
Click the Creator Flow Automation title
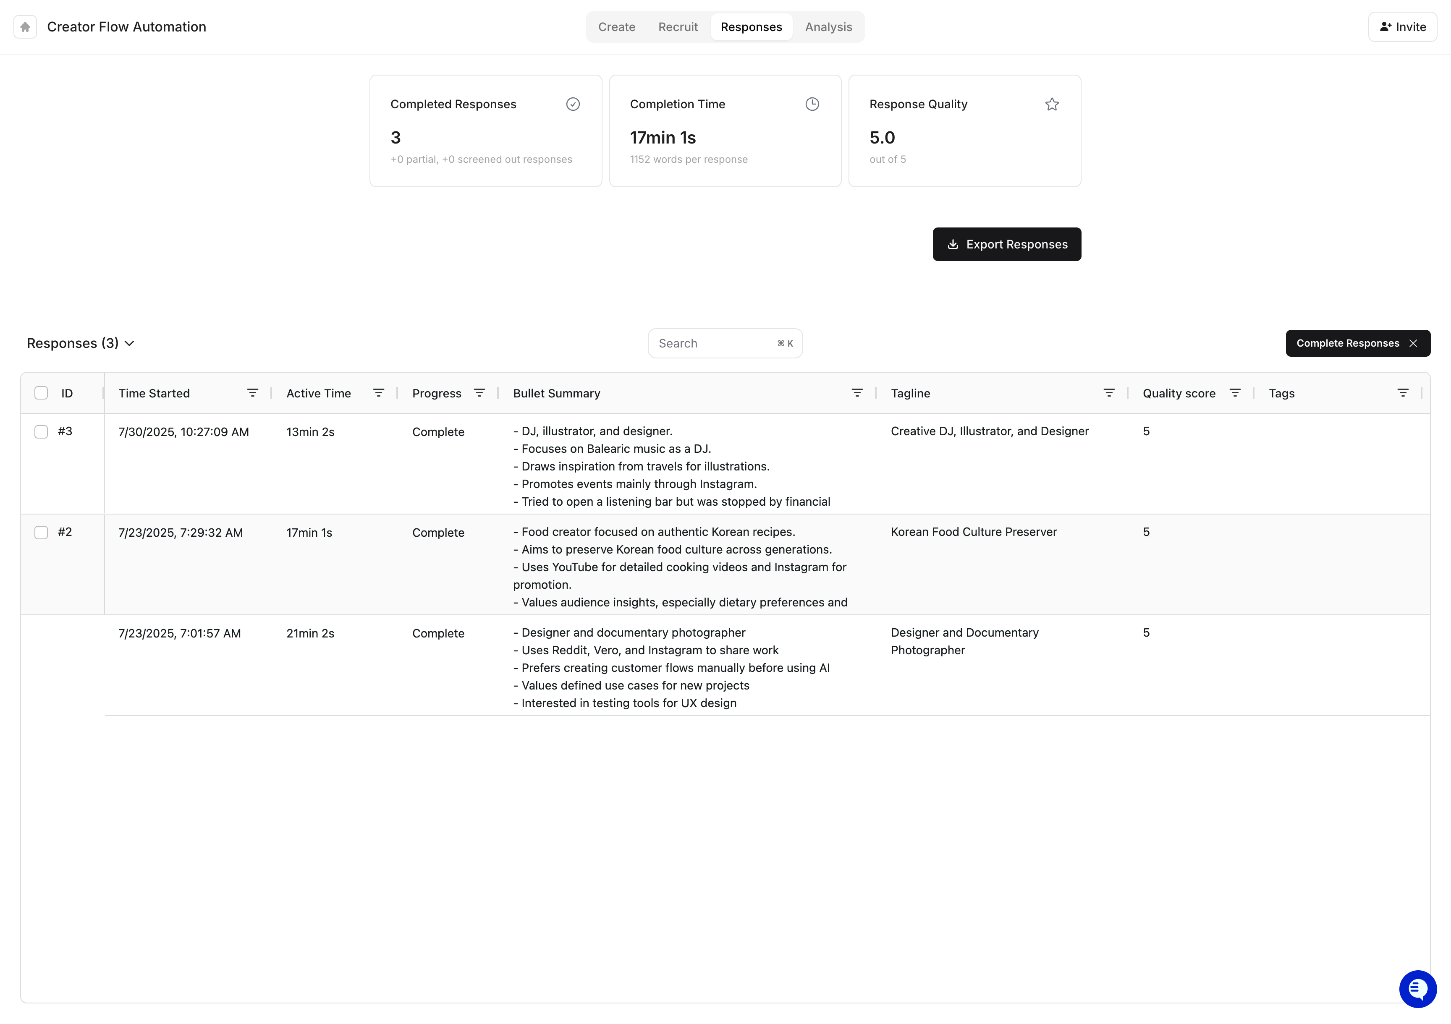[126, 27]
